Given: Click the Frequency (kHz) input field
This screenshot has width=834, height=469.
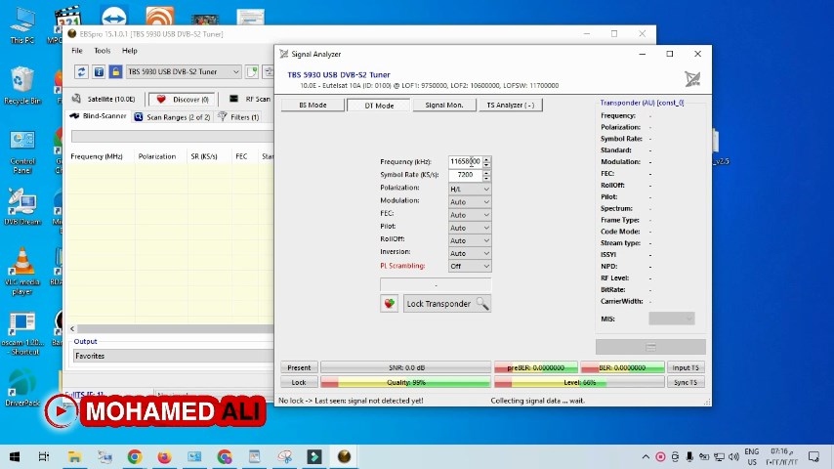Looking at the screenshot, I should click(x=466, y=161).
